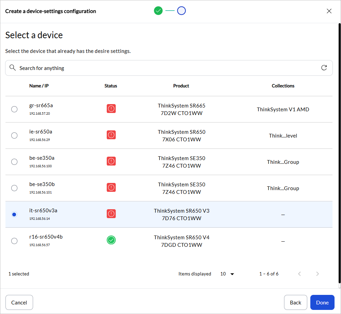This screenshot has height=314, width=341.
Task: Click the previous page chevron
Action: click(x=299, y=274)
